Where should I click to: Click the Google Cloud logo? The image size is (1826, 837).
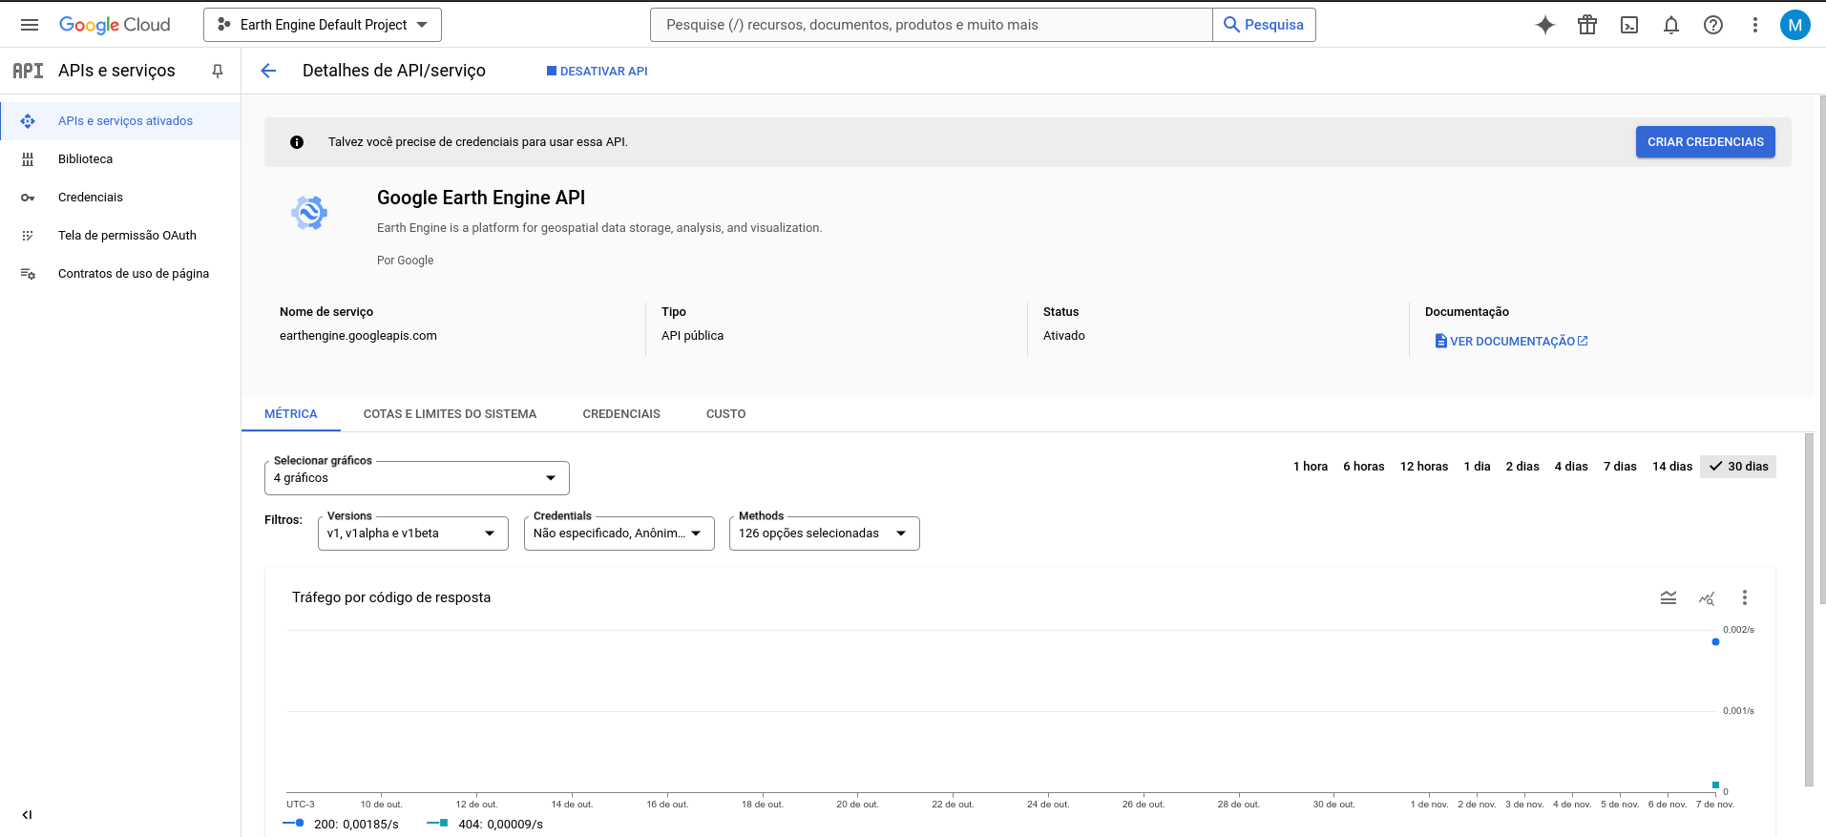(x=115, y=25)
